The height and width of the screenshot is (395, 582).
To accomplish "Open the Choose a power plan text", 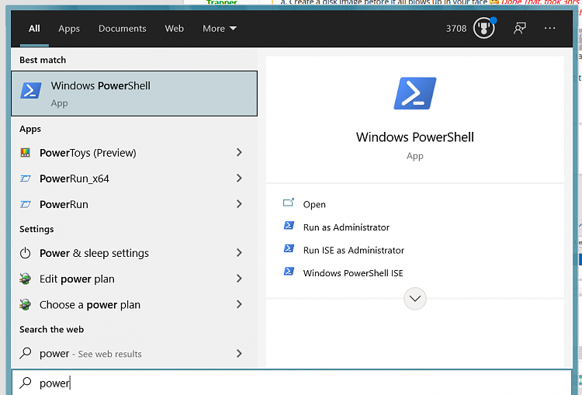I will coord(90,305).
